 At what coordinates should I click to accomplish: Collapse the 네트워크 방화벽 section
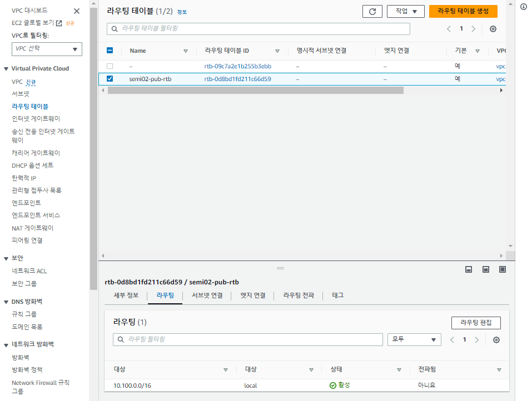(6, 345)
